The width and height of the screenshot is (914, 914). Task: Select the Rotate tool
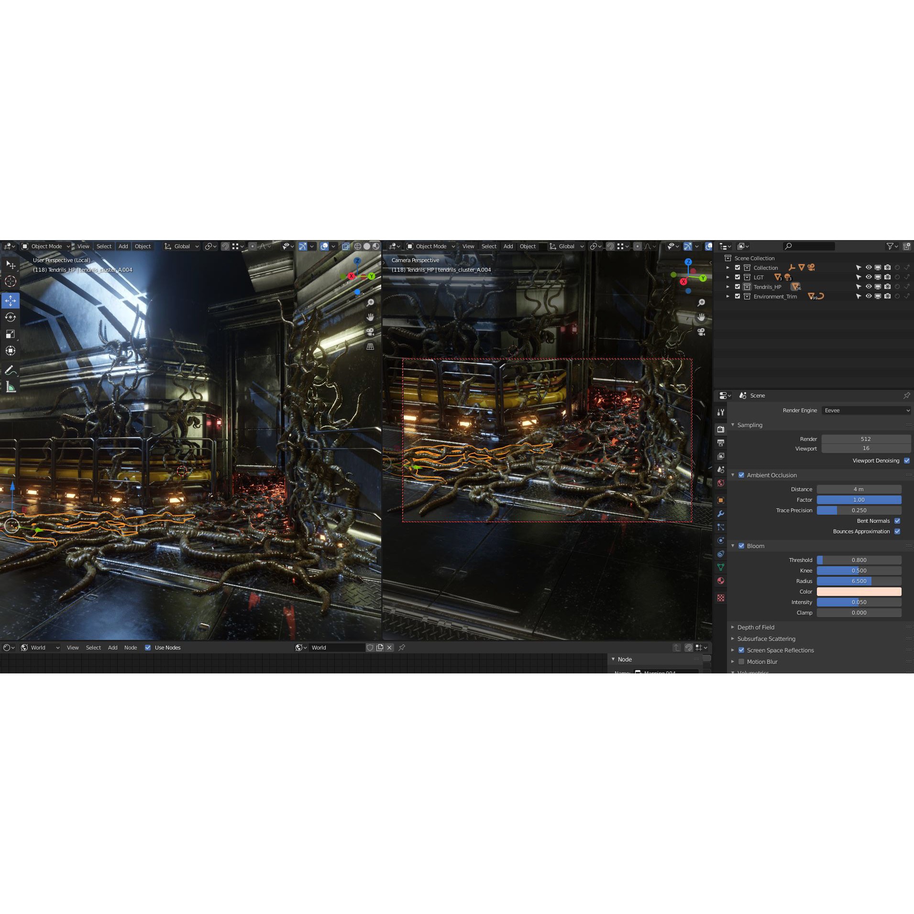click(x=11, y=317)
